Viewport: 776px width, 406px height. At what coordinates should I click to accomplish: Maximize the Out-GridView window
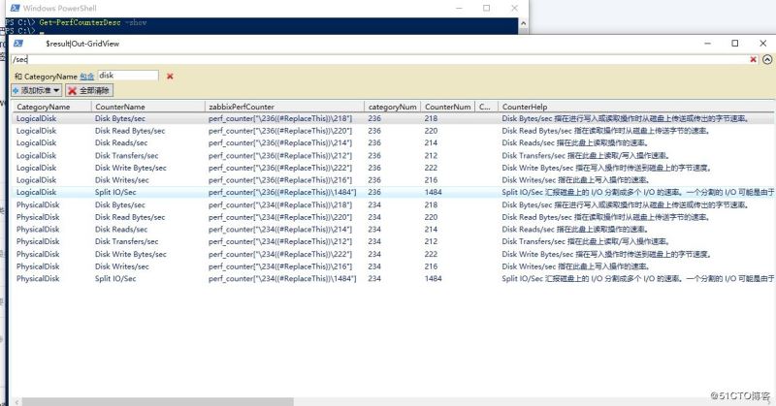click(734, 44)
